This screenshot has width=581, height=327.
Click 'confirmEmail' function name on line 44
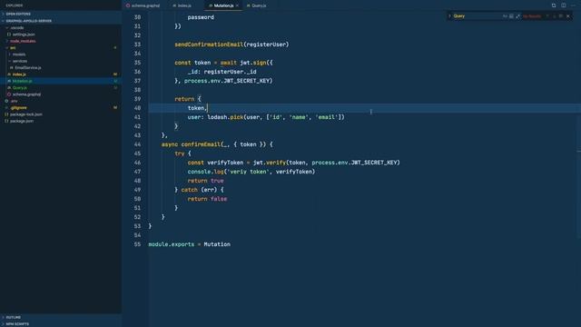pyautogui.click(x=201, y=144)
